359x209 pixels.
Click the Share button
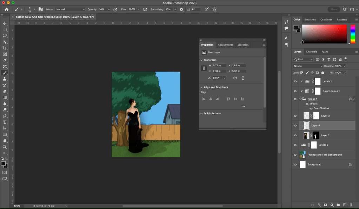click(x=334, y=9)
